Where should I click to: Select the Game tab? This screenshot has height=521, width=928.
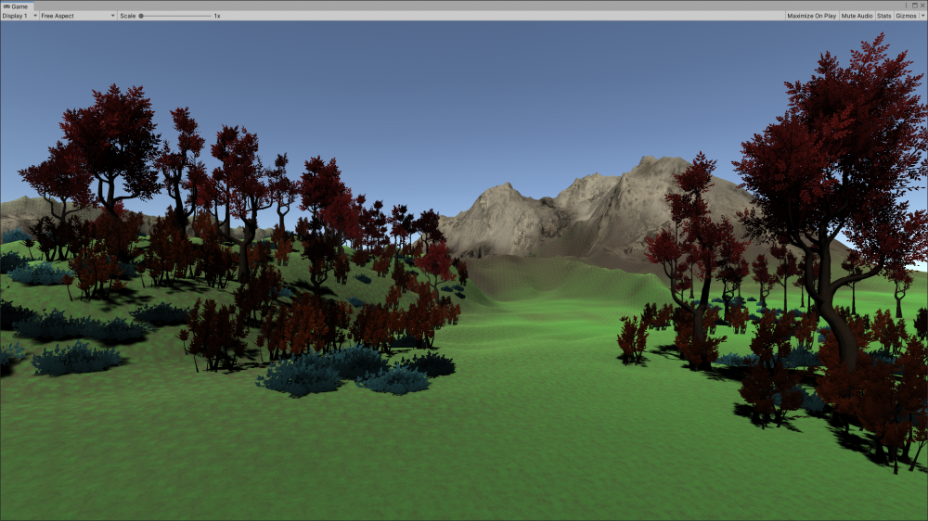[16, 6]
